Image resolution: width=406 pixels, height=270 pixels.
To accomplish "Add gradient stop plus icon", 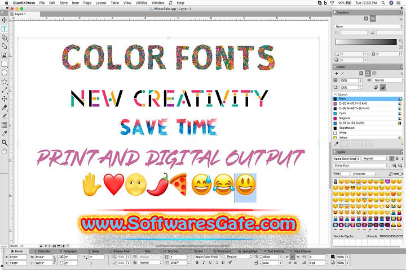I will click(401, 19).
